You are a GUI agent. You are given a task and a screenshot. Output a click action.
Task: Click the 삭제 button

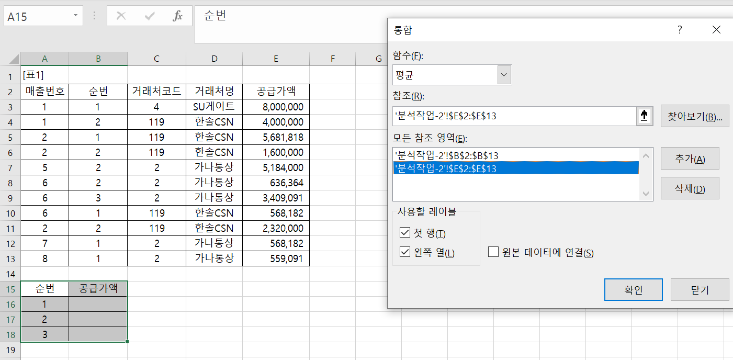690,188
